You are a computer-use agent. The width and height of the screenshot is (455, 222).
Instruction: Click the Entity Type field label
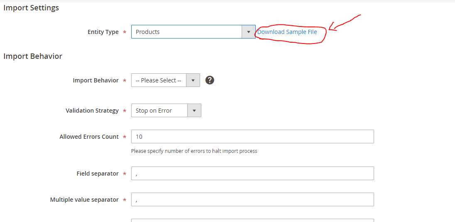[x=103, y=32]
